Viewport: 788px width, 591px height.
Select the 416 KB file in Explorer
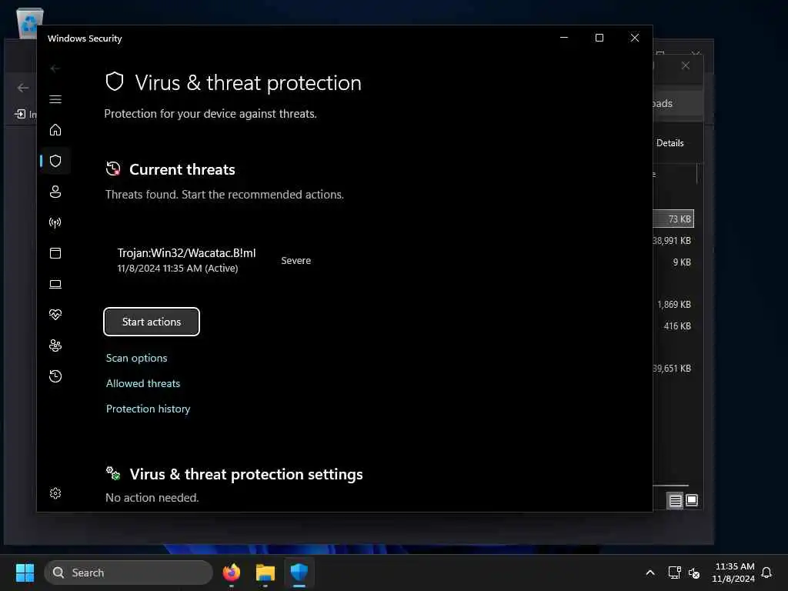click(x=677, y=326)
